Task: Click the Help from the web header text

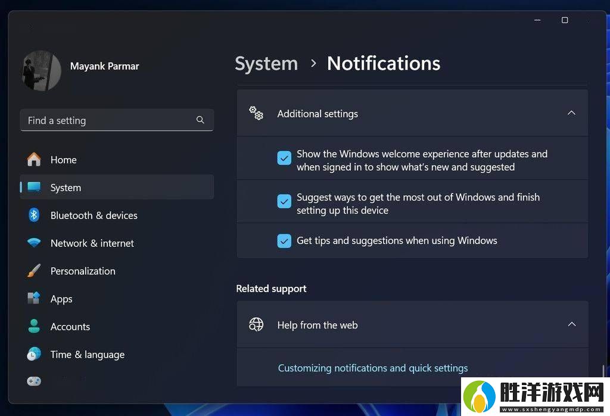Action: pyautogui.click(x=318, y=324)
